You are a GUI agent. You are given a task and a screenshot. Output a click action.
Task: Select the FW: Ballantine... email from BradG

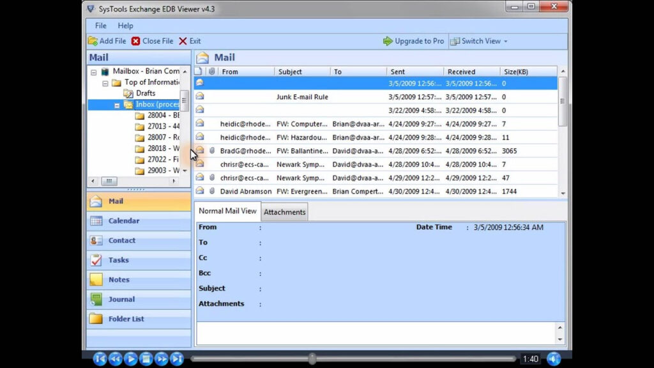coord(376,151)
